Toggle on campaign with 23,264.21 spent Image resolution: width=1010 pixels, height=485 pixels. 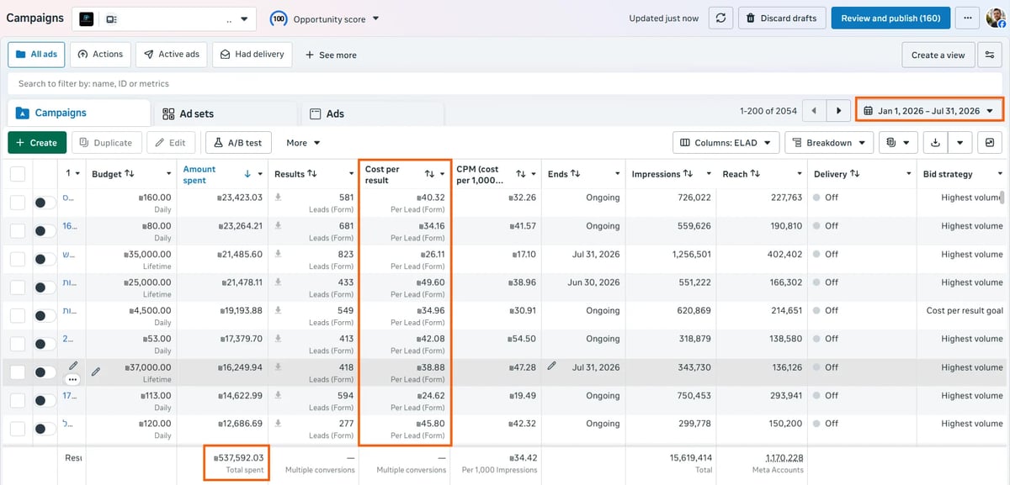click(x=45, y=231)
